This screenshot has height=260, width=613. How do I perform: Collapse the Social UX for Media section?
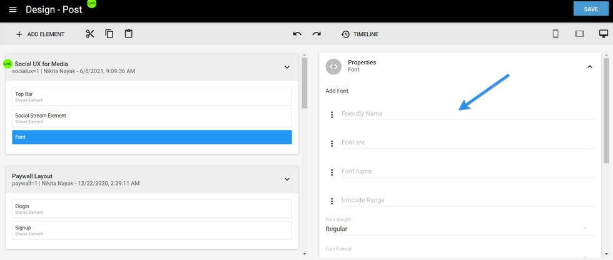click(x=287, y=67)
